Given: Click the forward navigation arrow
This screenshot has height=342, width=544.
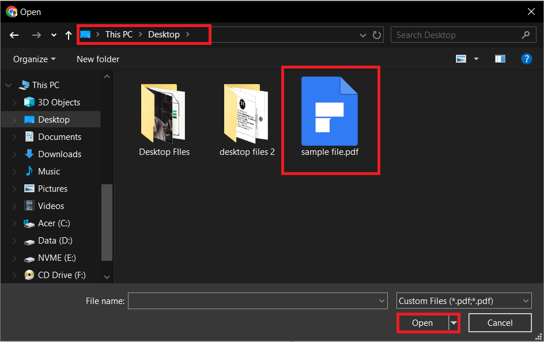Looking at the screenshot, I should pyautogui.click(x=36, y=35).
